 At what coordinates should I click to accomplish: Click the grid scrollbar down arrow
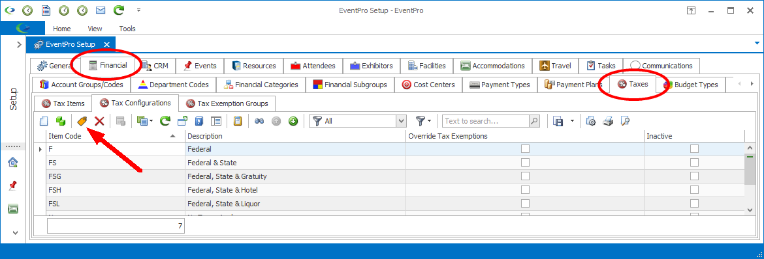coord(750,210)
